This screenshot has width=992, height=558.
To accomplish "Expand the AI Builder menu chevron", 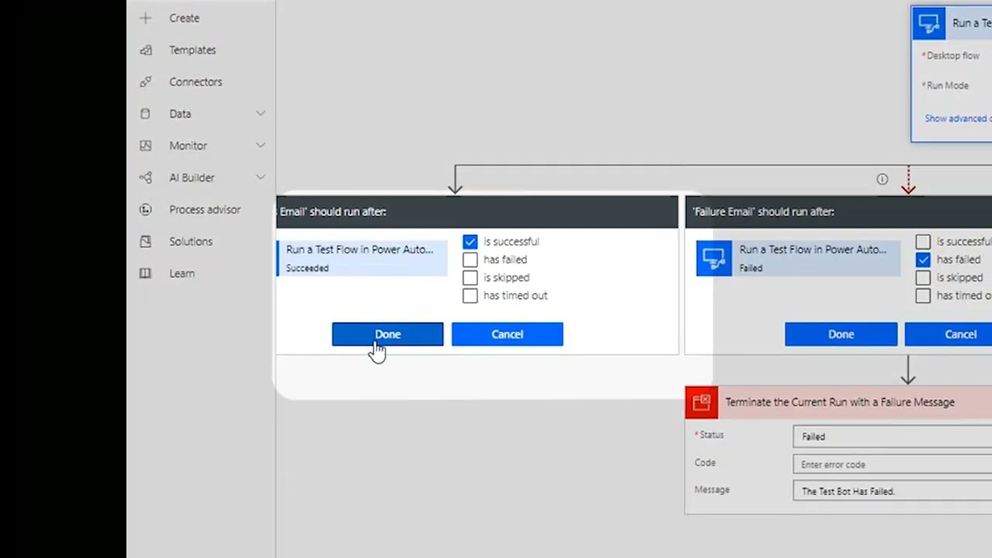I will [260, 177].
